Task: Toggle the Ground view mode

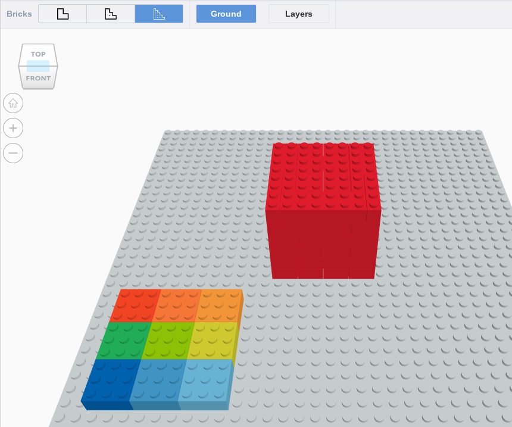Action: tap(226, 13)
